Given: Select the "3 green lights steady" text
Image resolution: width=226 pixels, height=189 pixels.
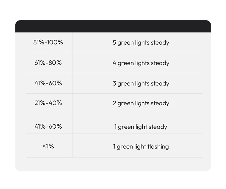Looking at the screenshot, I should click(141, 84).
